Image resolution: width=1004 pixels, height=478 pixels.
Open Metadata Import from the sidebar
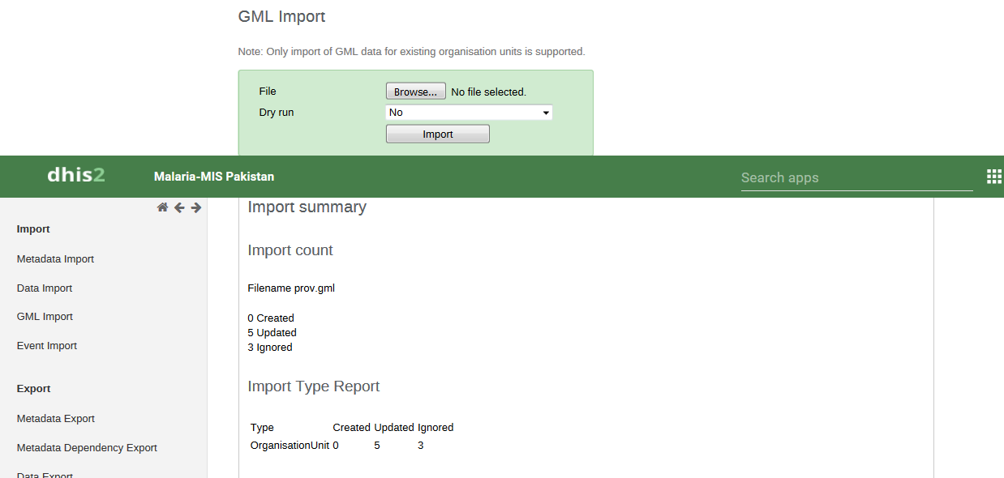tap(55, 259)
